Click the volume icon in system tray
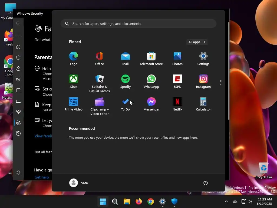This screenshot has height=208, width=277. click(250, 201)
